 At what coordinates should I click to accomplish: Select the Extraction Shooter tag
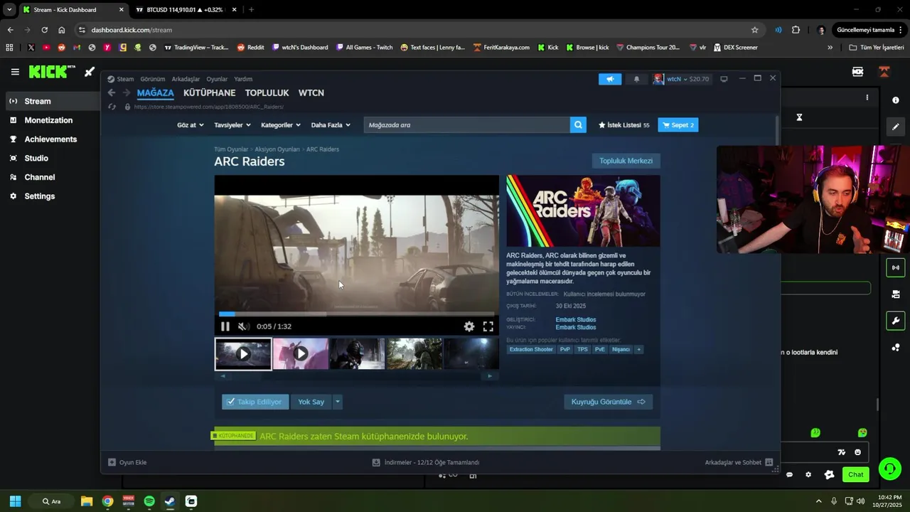point(531,349)
